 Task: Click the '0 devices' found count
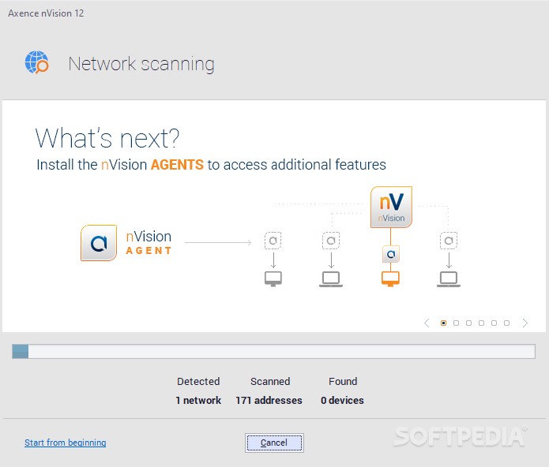click(x=342, y=400)
